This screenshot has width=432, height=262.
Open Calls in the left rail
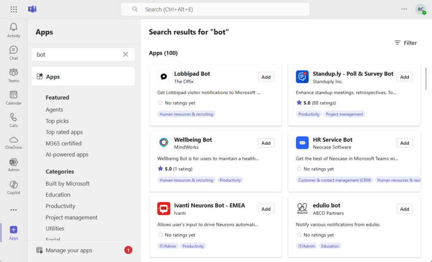[13, 120]
